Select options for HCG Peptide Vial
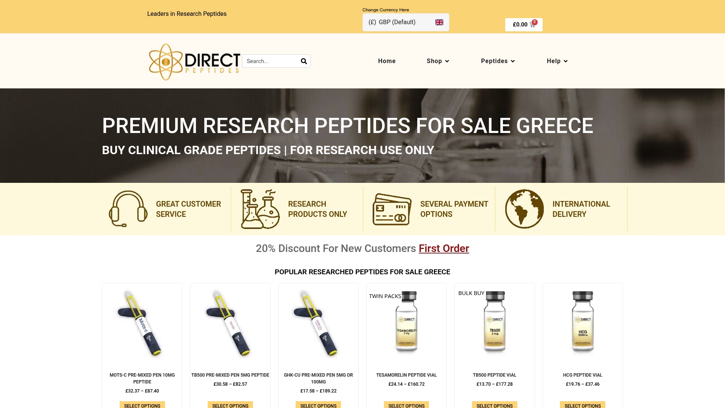725x408 pixels. point(583,405)
